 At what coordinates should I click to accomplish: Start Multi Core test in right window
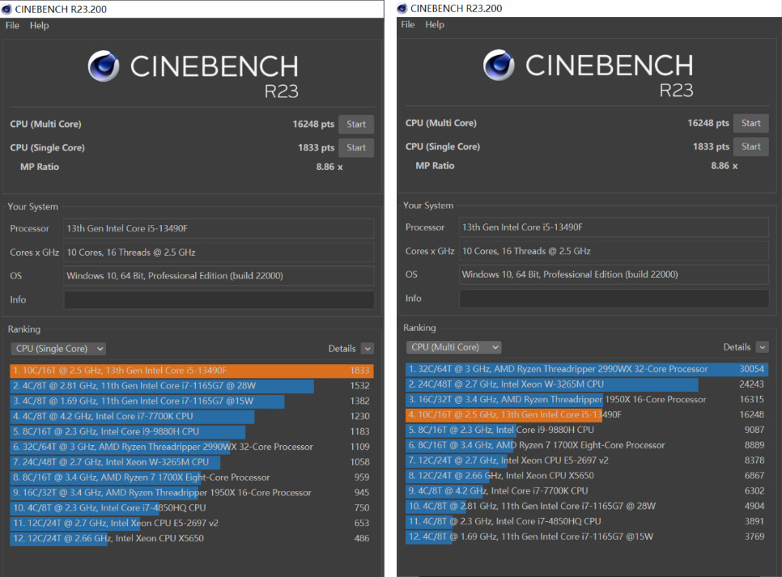750,123
